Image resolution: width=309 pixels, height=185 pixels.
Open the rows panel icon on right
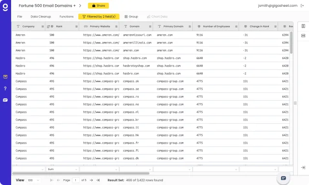tap(303, 36)
